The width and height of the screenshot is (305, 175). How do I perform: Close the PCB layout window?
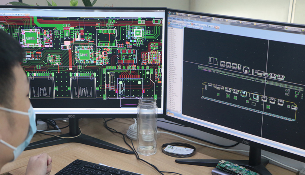(x=162, y=10)
